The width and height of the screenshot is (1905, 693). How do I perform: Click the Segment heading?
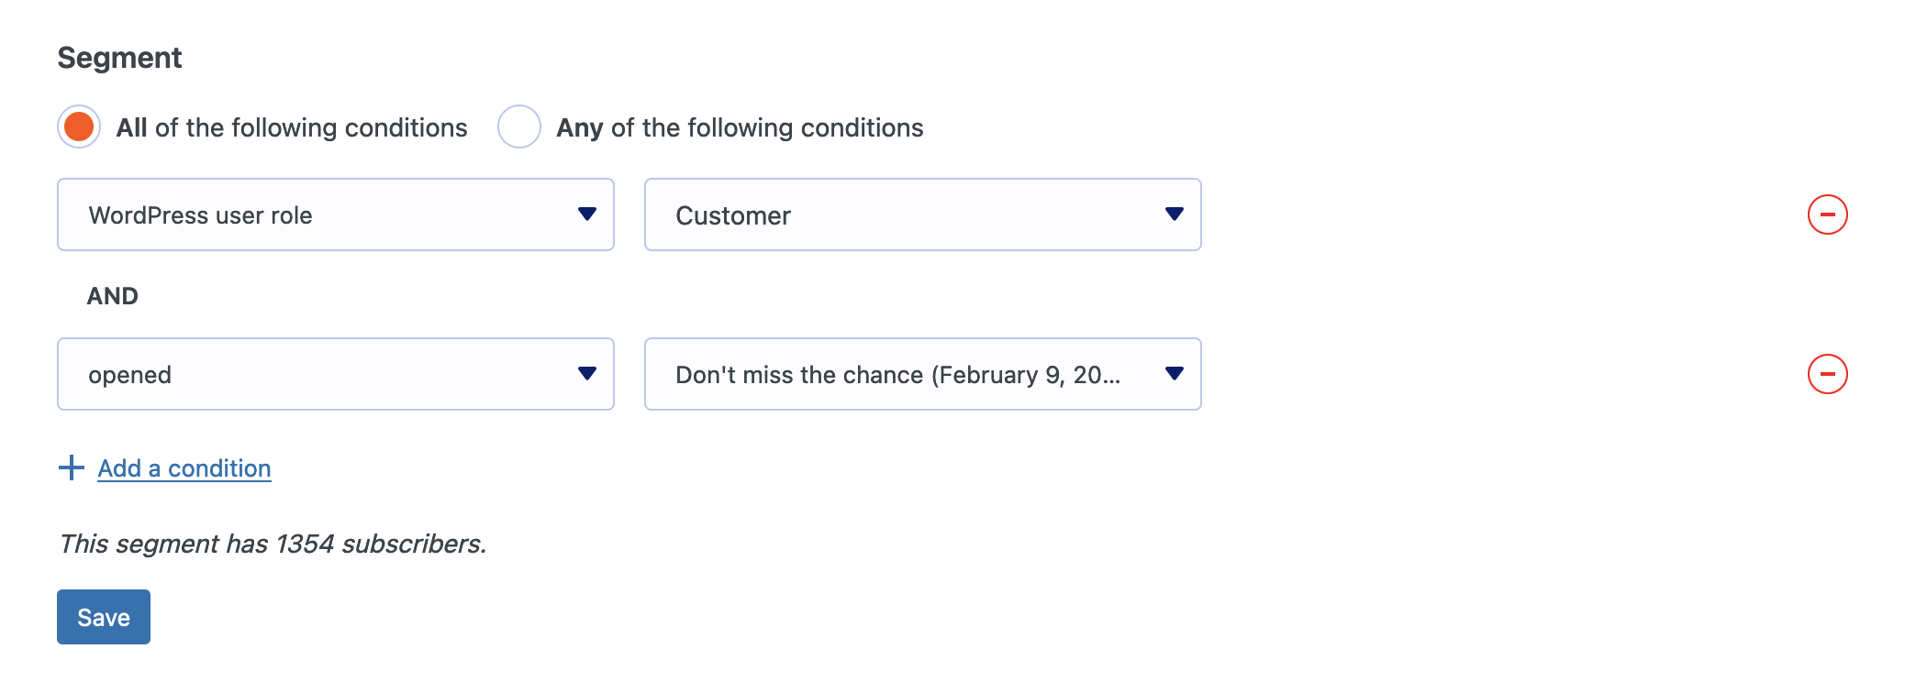click(x=119, y=58)
